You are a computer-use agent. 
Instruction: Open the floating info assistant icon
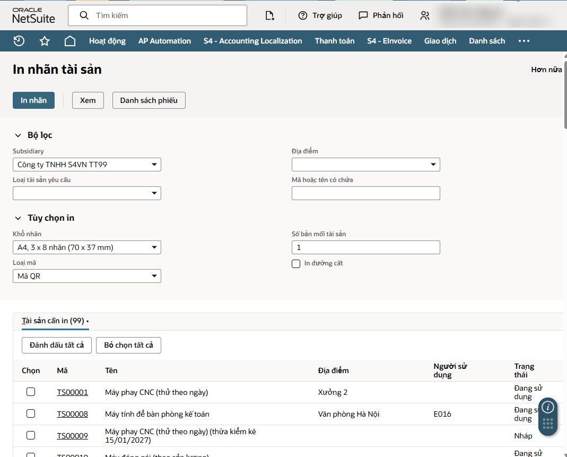[x=548, y=407]
